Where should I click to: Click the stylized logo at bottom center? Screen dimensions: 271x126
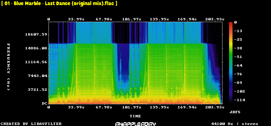coord(135,124)
